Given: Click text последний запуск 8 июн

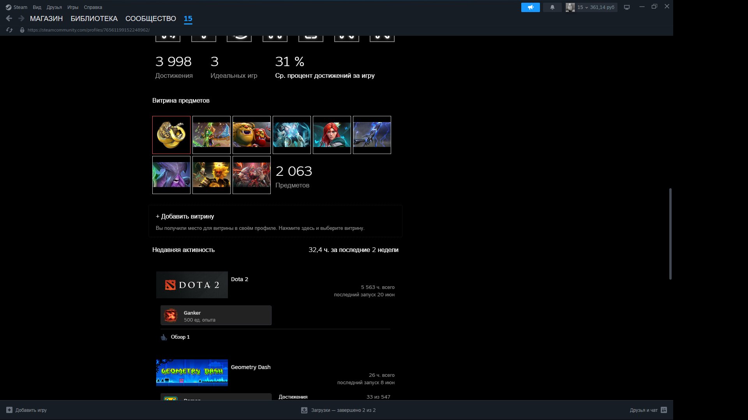Looking at the screenshot, I should [366, 383].
